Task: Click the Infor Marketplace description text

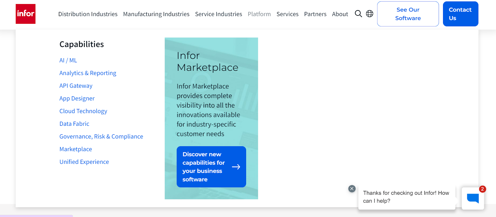Action: [208, 110]
